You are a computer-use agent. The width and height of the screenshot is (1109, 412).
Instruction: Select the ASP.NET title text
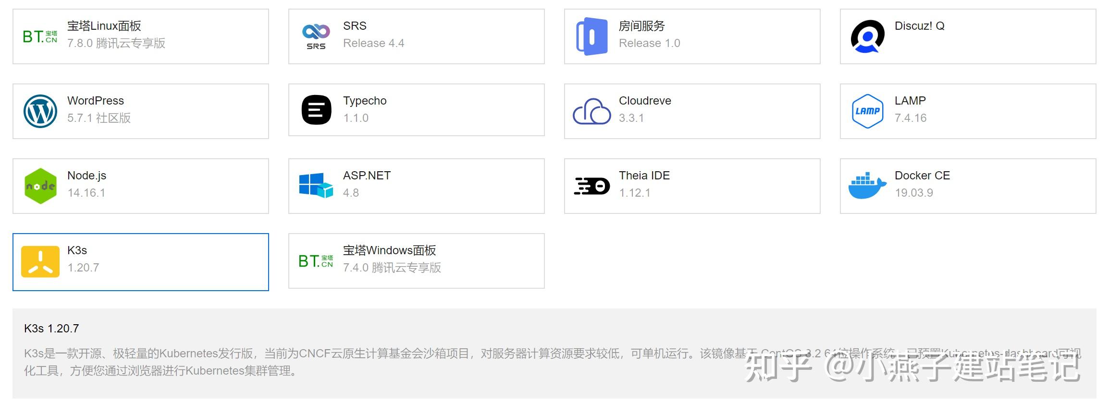tap(367, 176)
